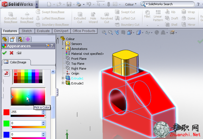Click the Fillet tool

147,14
